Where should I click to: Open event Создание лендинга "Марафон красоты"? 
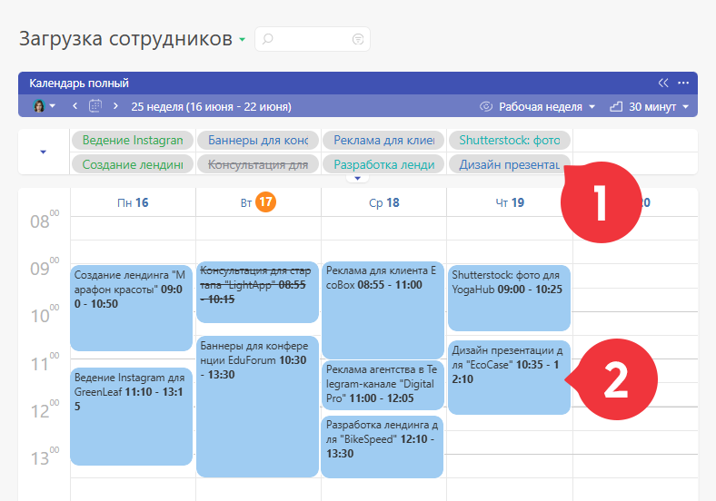click(131, 308)
